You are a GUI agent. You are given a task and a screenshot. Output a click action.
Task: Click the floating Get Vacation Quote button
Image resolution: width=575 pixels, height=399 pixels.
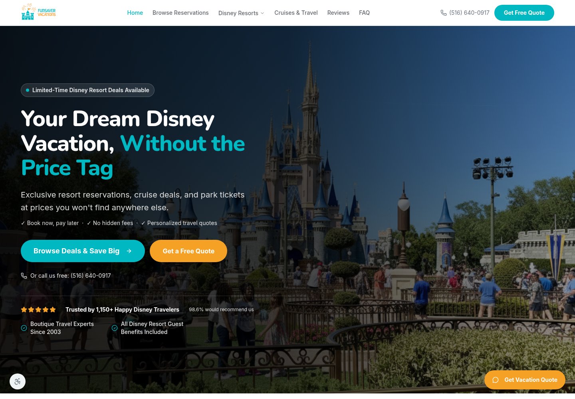(x=525, y=380)
